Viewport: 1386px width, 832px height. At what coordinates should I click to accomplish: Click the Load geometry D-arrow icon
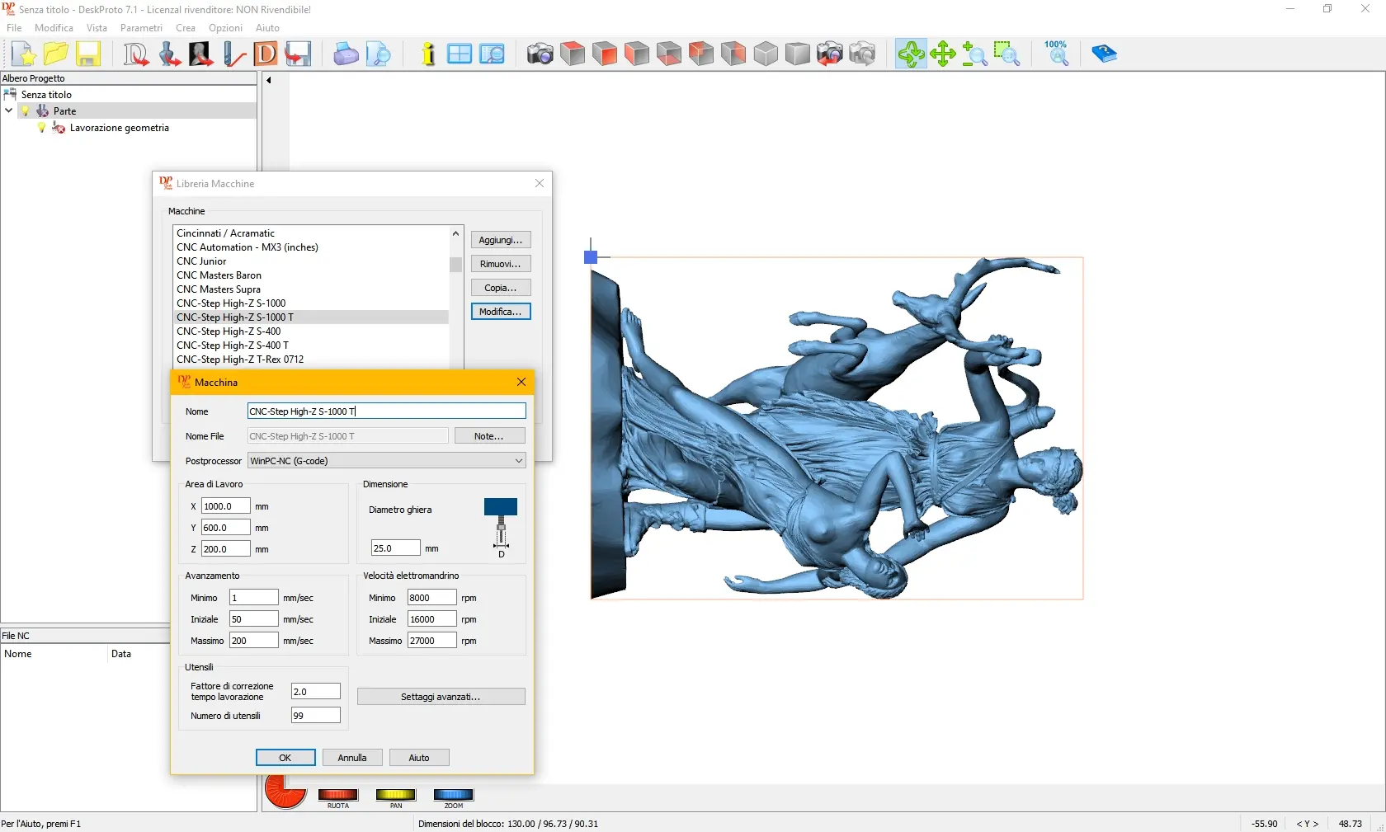point(135,54)
